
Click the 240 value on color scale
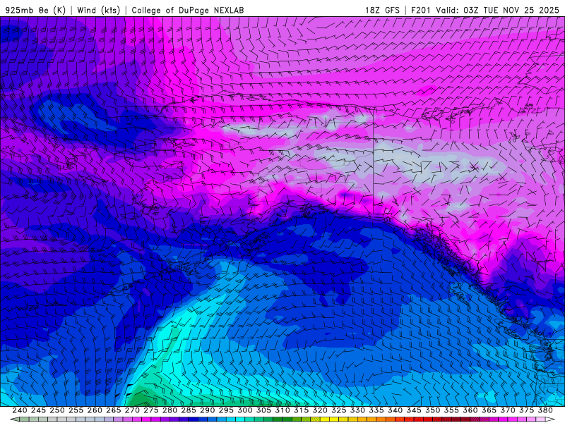point(20,410)
